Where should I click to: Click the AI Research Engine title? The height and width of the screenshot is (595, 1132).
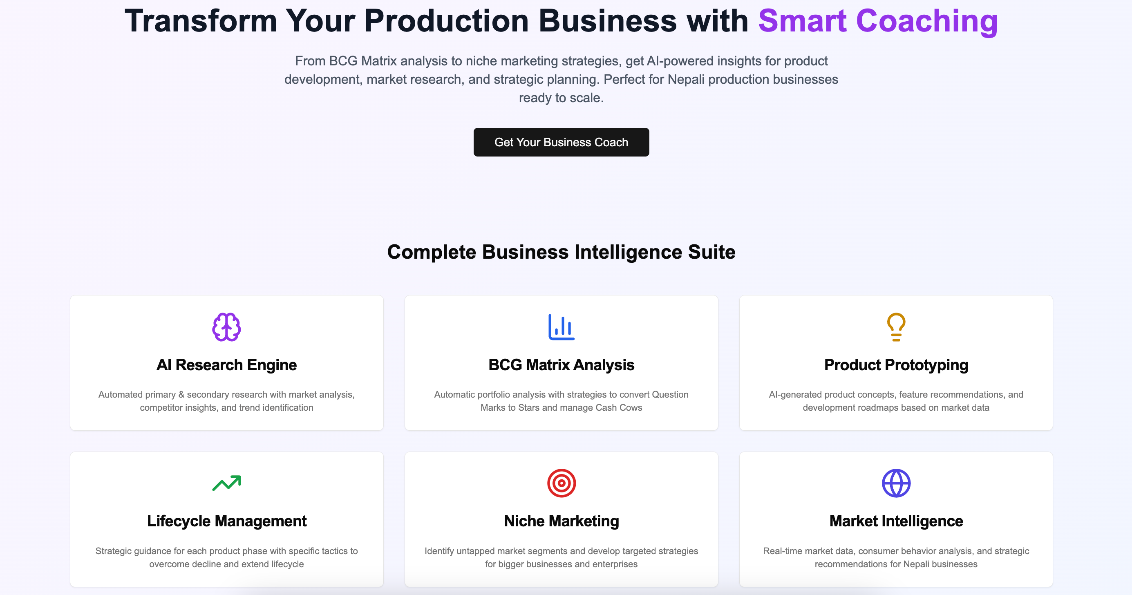coord(227,365)
